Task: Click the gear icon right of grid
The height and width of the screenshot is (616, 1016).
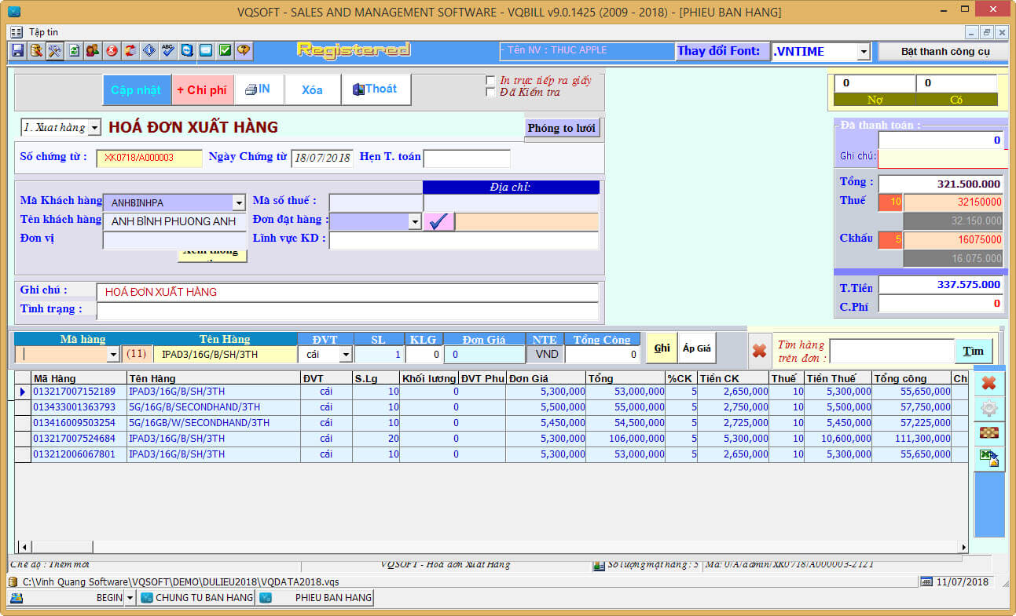Action: 988,408
